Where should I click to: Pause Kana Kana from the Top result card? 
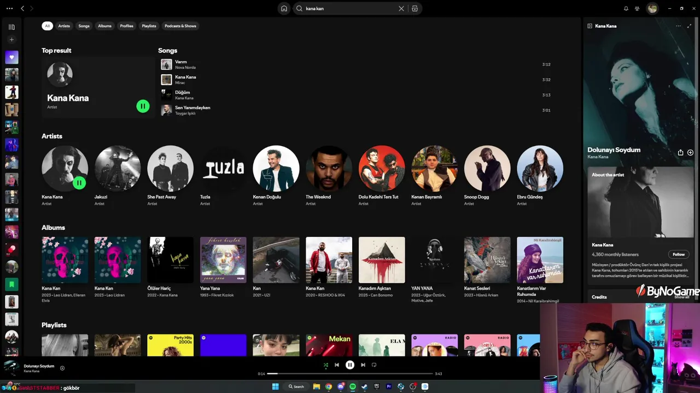click(x=143, y=106)
